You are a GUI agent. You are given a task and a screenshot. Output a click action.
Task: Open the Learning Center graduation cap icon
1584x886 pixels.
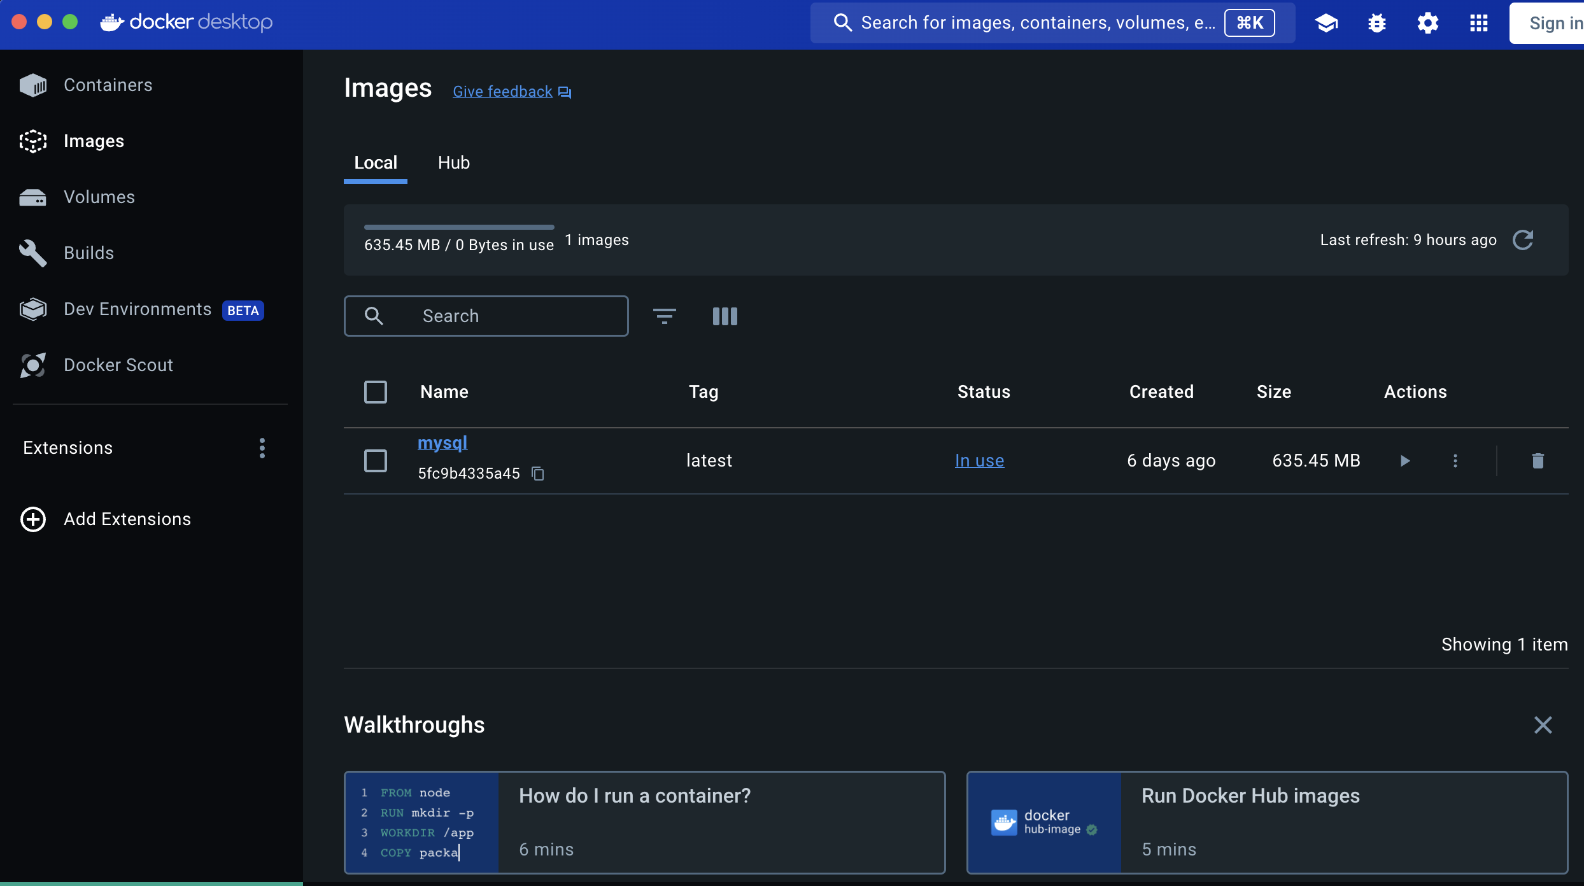(1326, 23)
